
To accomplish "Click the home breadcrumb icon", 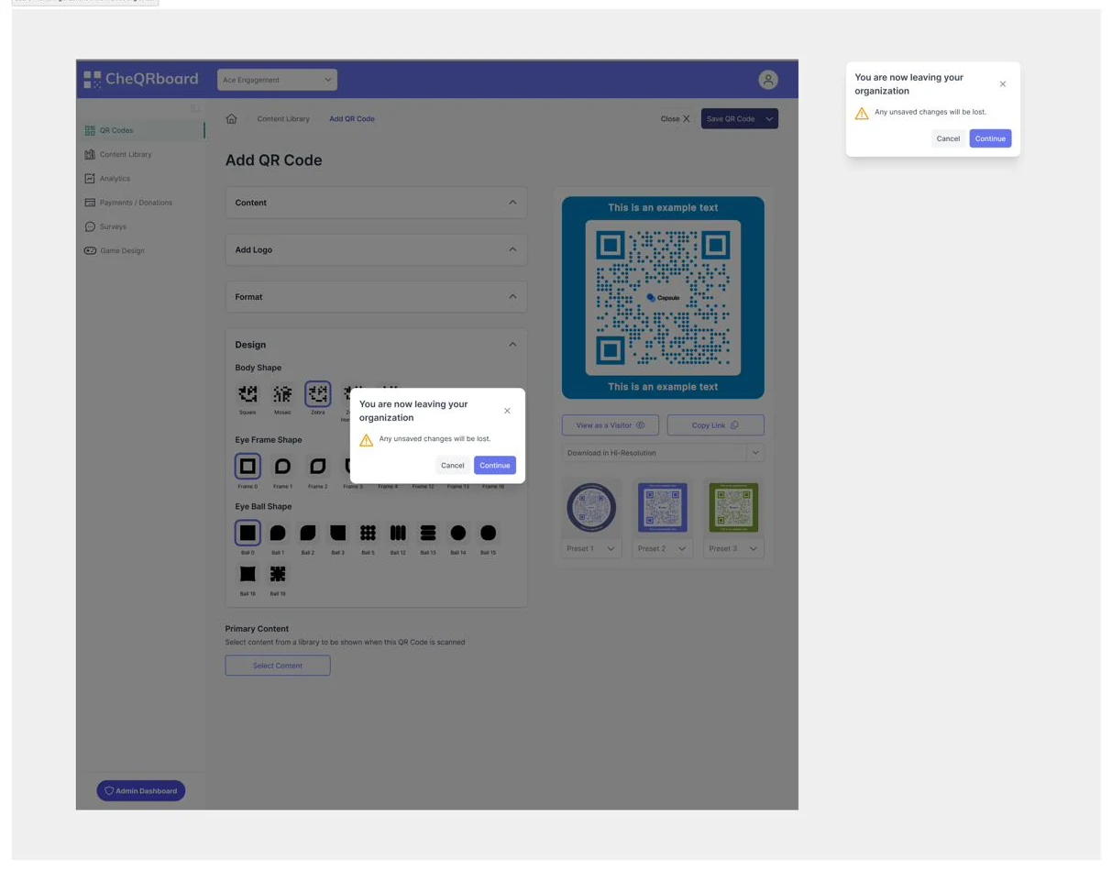I will pyautogui.click(x=231, y=118).
